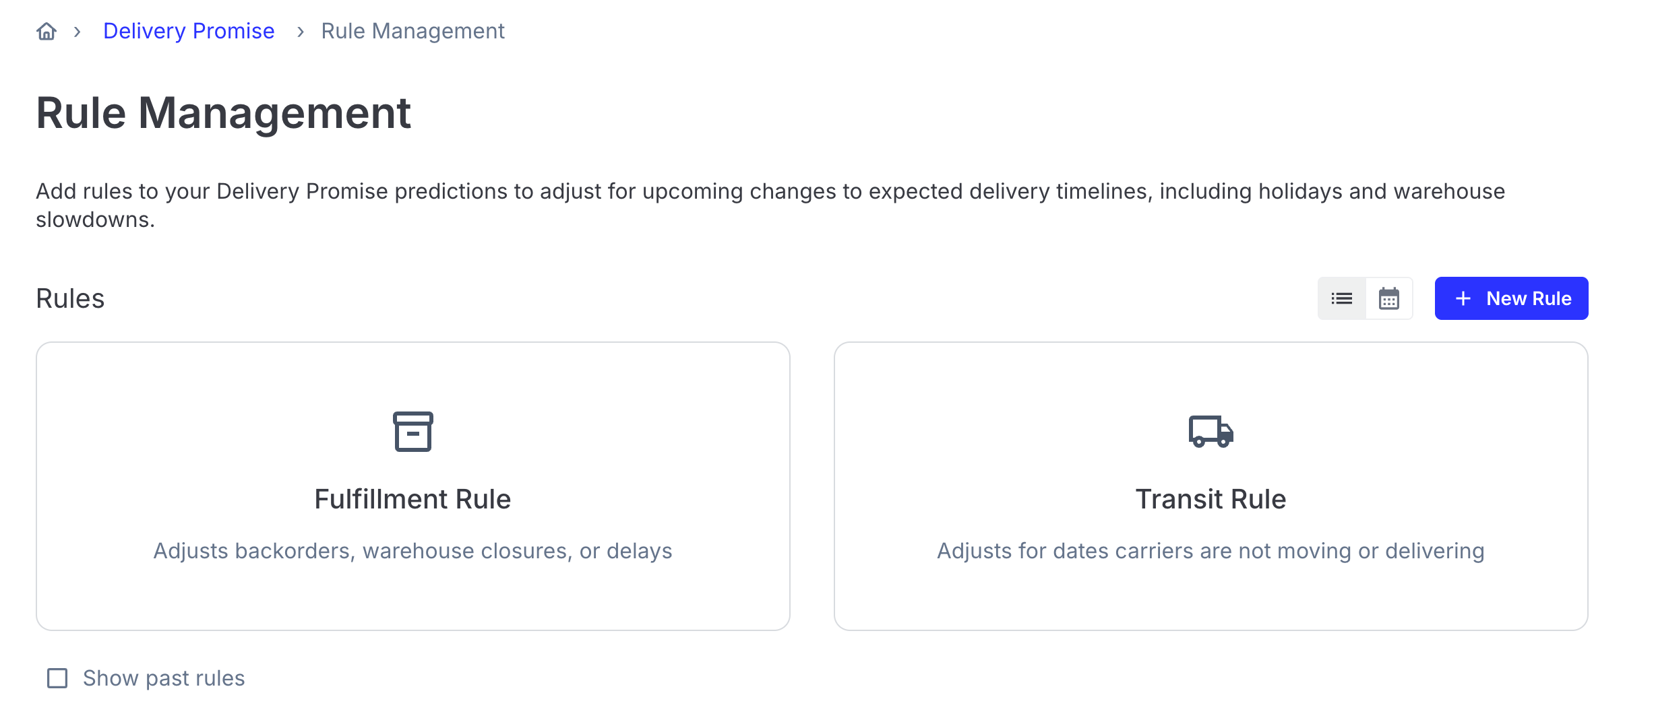Click the carriers not moving description text

pos(1211,551)
